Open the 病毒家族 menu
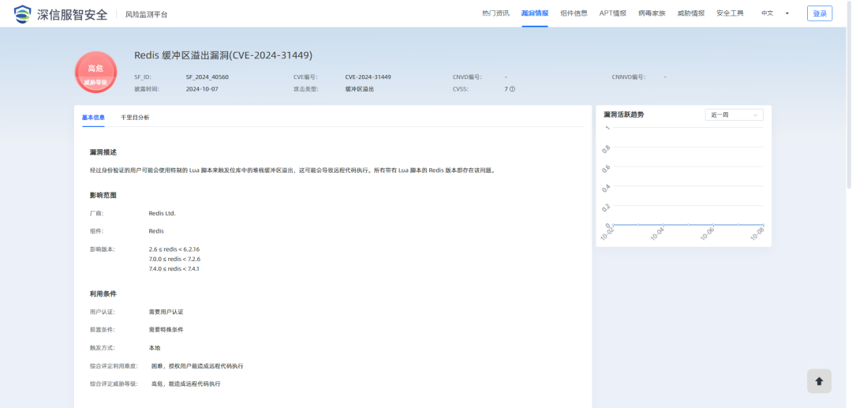This screenshot has width=852, height=408. click(652, 13)
